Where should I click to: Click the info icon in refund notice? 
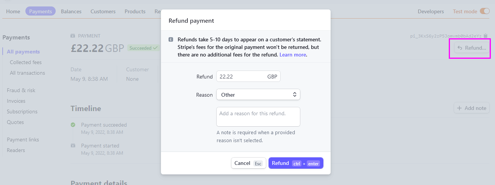(171, 39)
